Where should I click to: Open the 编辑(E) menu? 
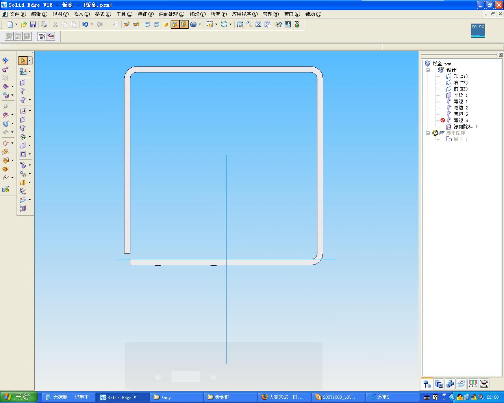point(39,14)
